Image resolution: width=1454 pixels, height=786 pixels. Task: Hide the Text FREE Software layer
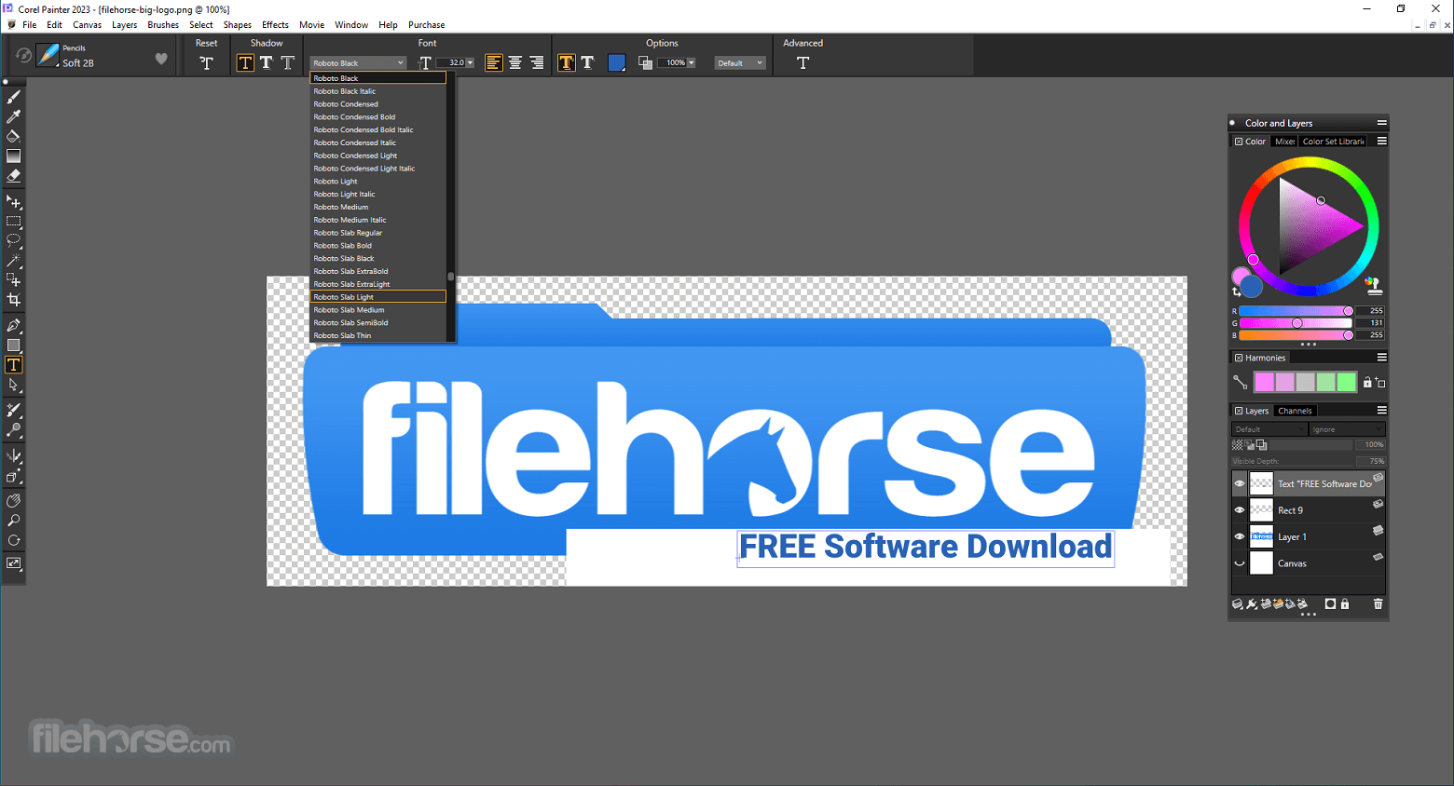(1240, 483)
